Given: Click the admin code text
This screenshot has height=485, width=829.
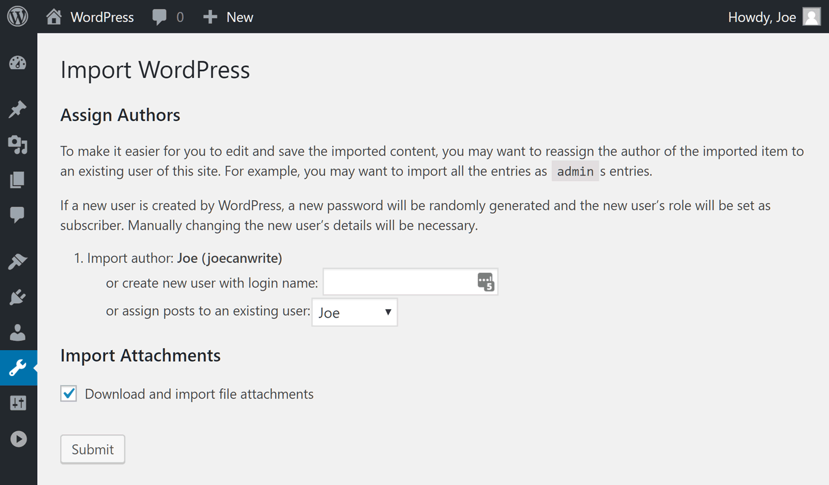Looking at the screenshot, I should point(575,171).
